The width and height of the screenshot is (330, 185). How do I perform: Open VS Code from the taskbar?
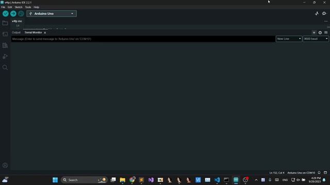pyautogui.click(x=217, y=180)
